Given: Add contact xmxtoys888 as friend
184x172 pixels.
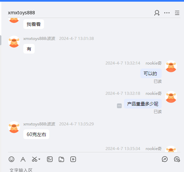Looking at the screenshot, I should pyautogui.click(x=157, y=13).
